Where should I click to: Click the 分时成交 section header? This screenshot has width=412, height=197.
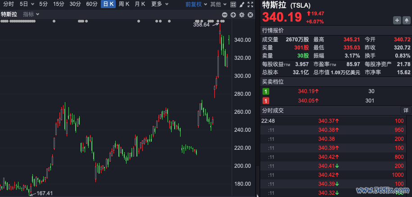tap(273, 111)
